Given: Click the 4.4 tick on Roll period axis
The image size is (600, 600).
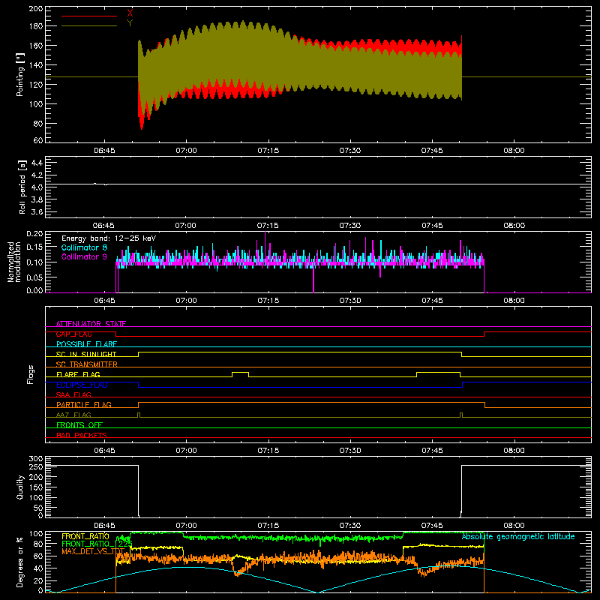Looking at the screenshot, I should point(37,163).
